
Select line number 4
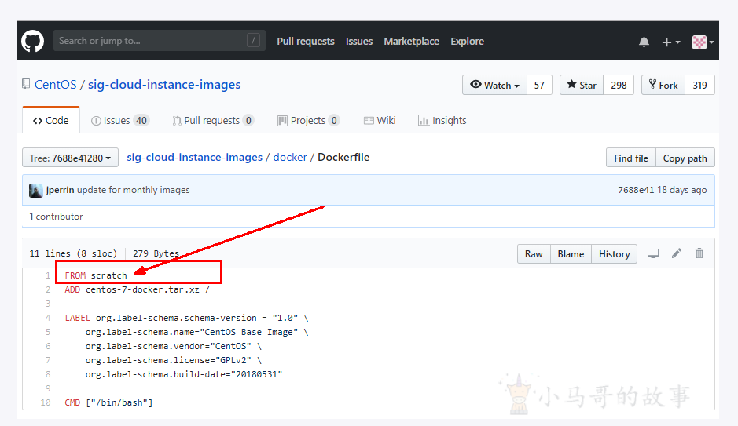pyautogui.click(x=47, y=318)
